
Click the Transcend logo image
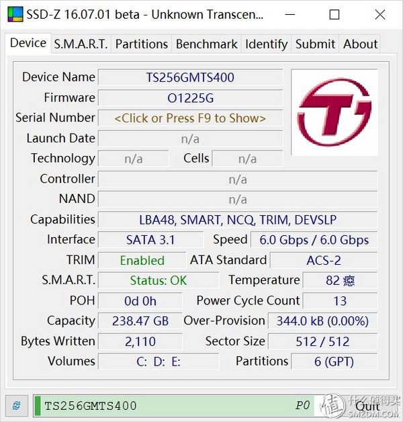pyautogui.click(x=334, y=112)
